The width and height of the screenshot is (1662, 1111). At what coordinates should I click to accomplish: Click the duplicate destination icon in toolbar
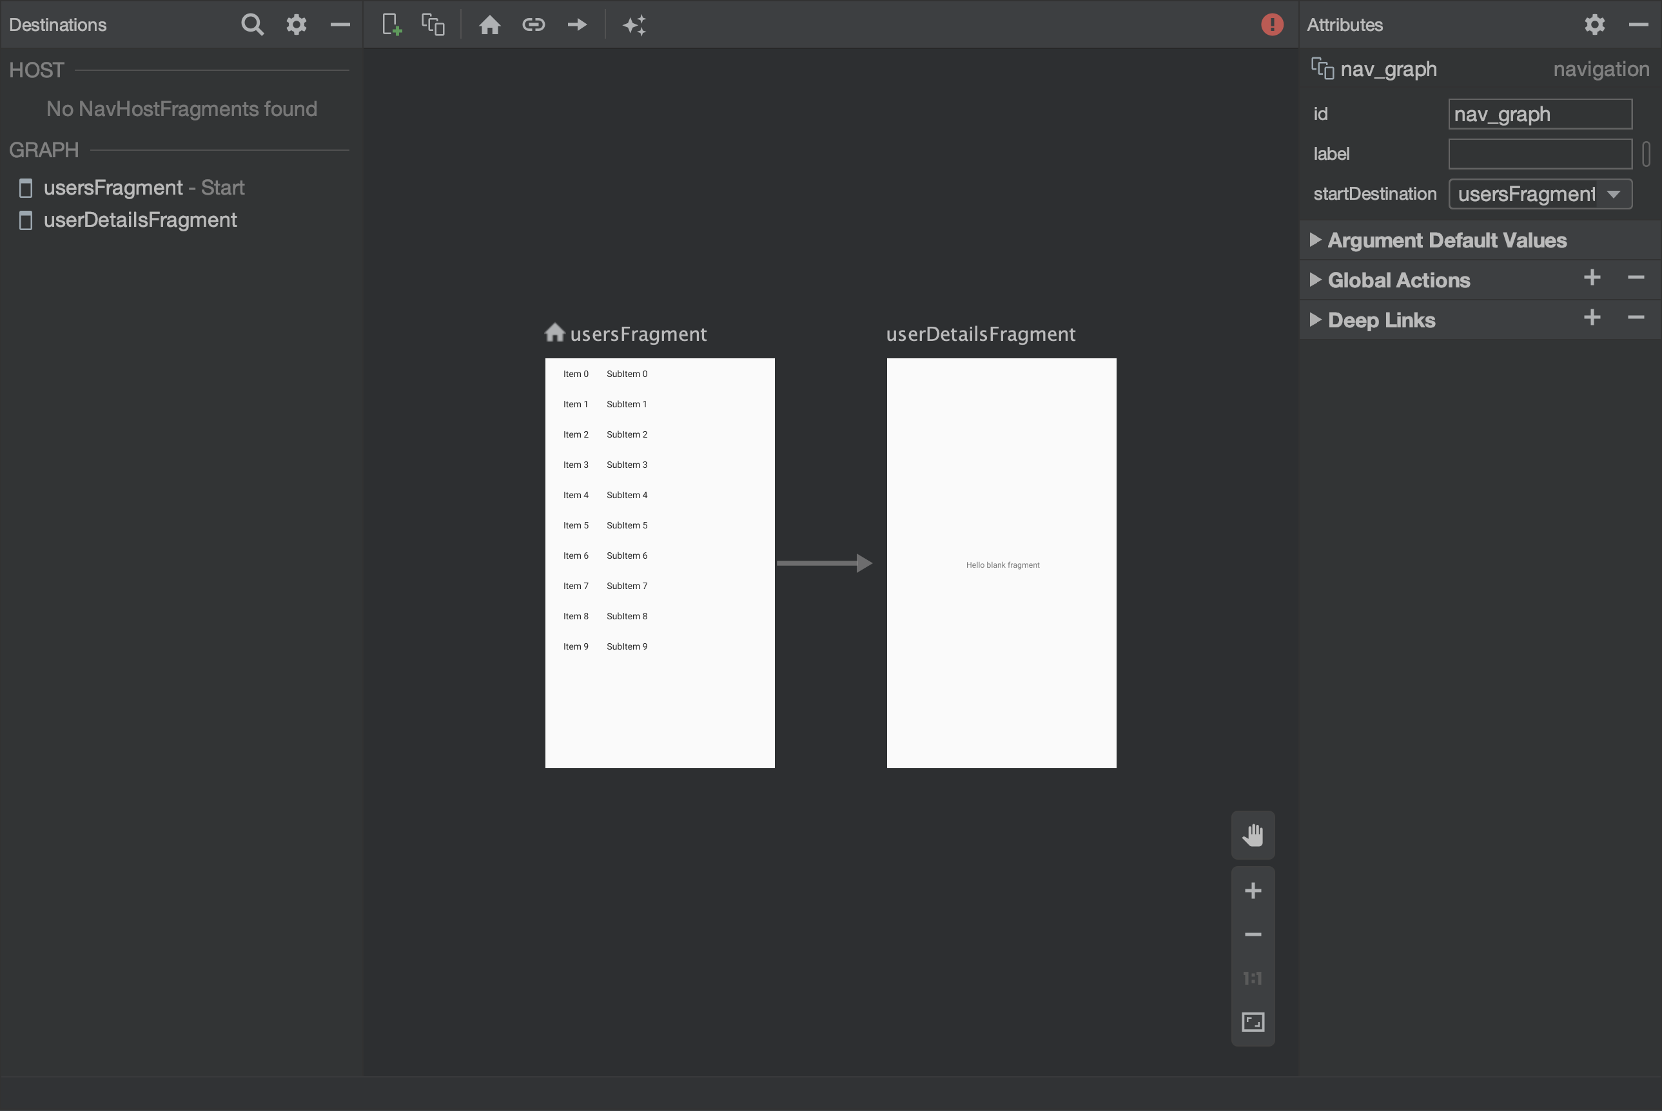pyautogui.click(x=433, y=24)
